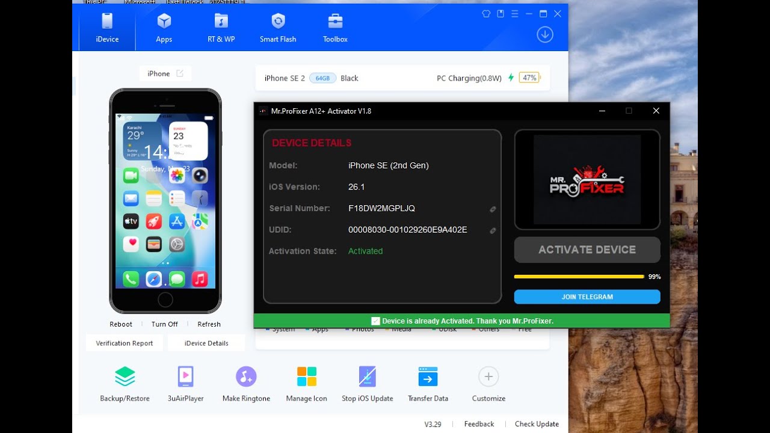This screenshot has width=770, height=433.
Task: Open the 3uTools hamburger menu
Action: coord(514,13)
